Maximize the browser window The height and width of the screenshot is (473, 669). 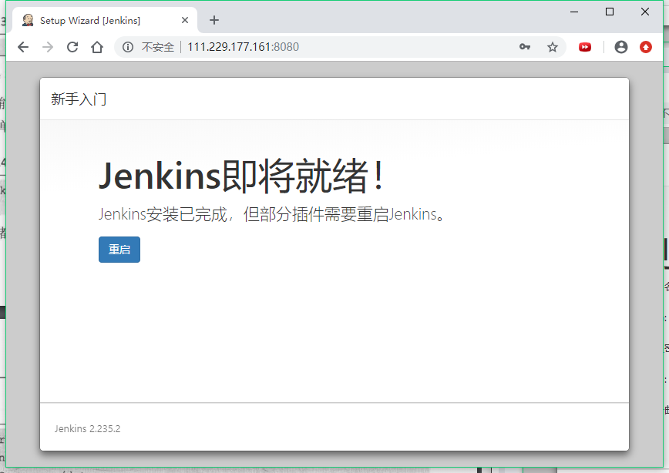(610, 12)
